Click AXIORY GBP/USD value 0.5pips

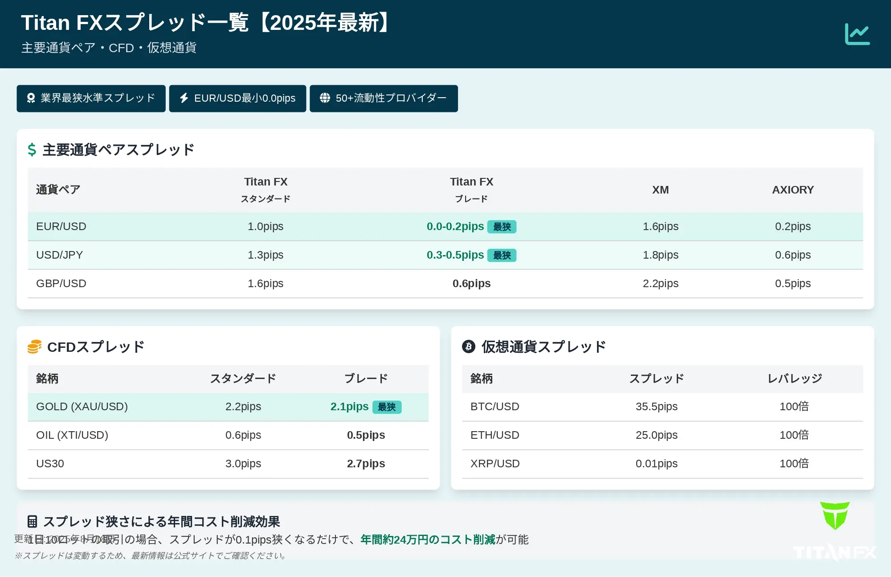[793, 284]
